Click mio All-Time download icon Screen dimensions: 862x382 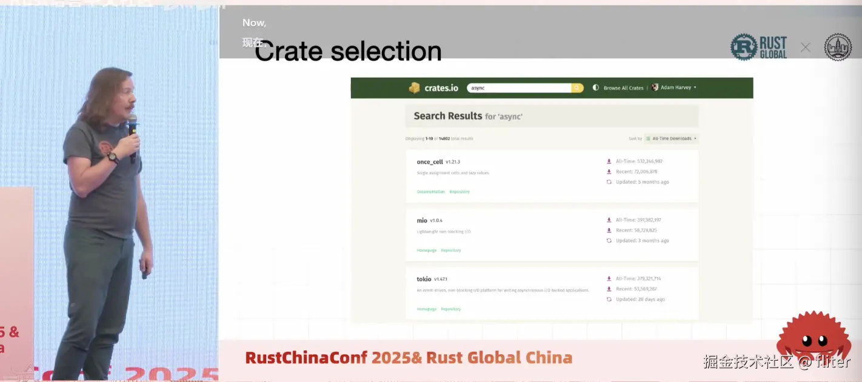[x=609, y=220]
